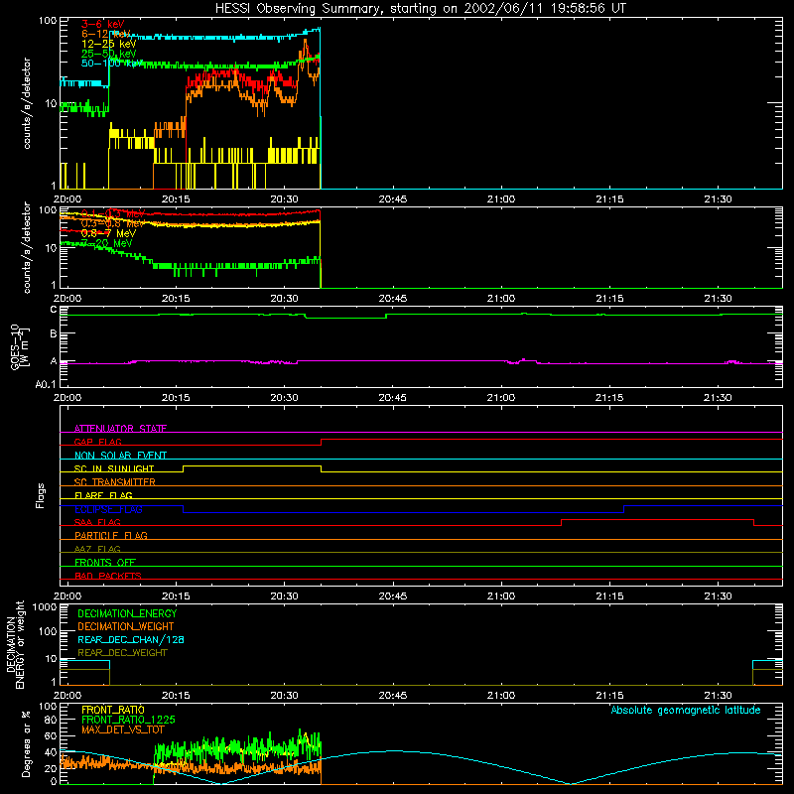The image size is (794, 794).
Task: Click the ECLIPSE_FLAG lowered step segment
Action: point(403,512)
